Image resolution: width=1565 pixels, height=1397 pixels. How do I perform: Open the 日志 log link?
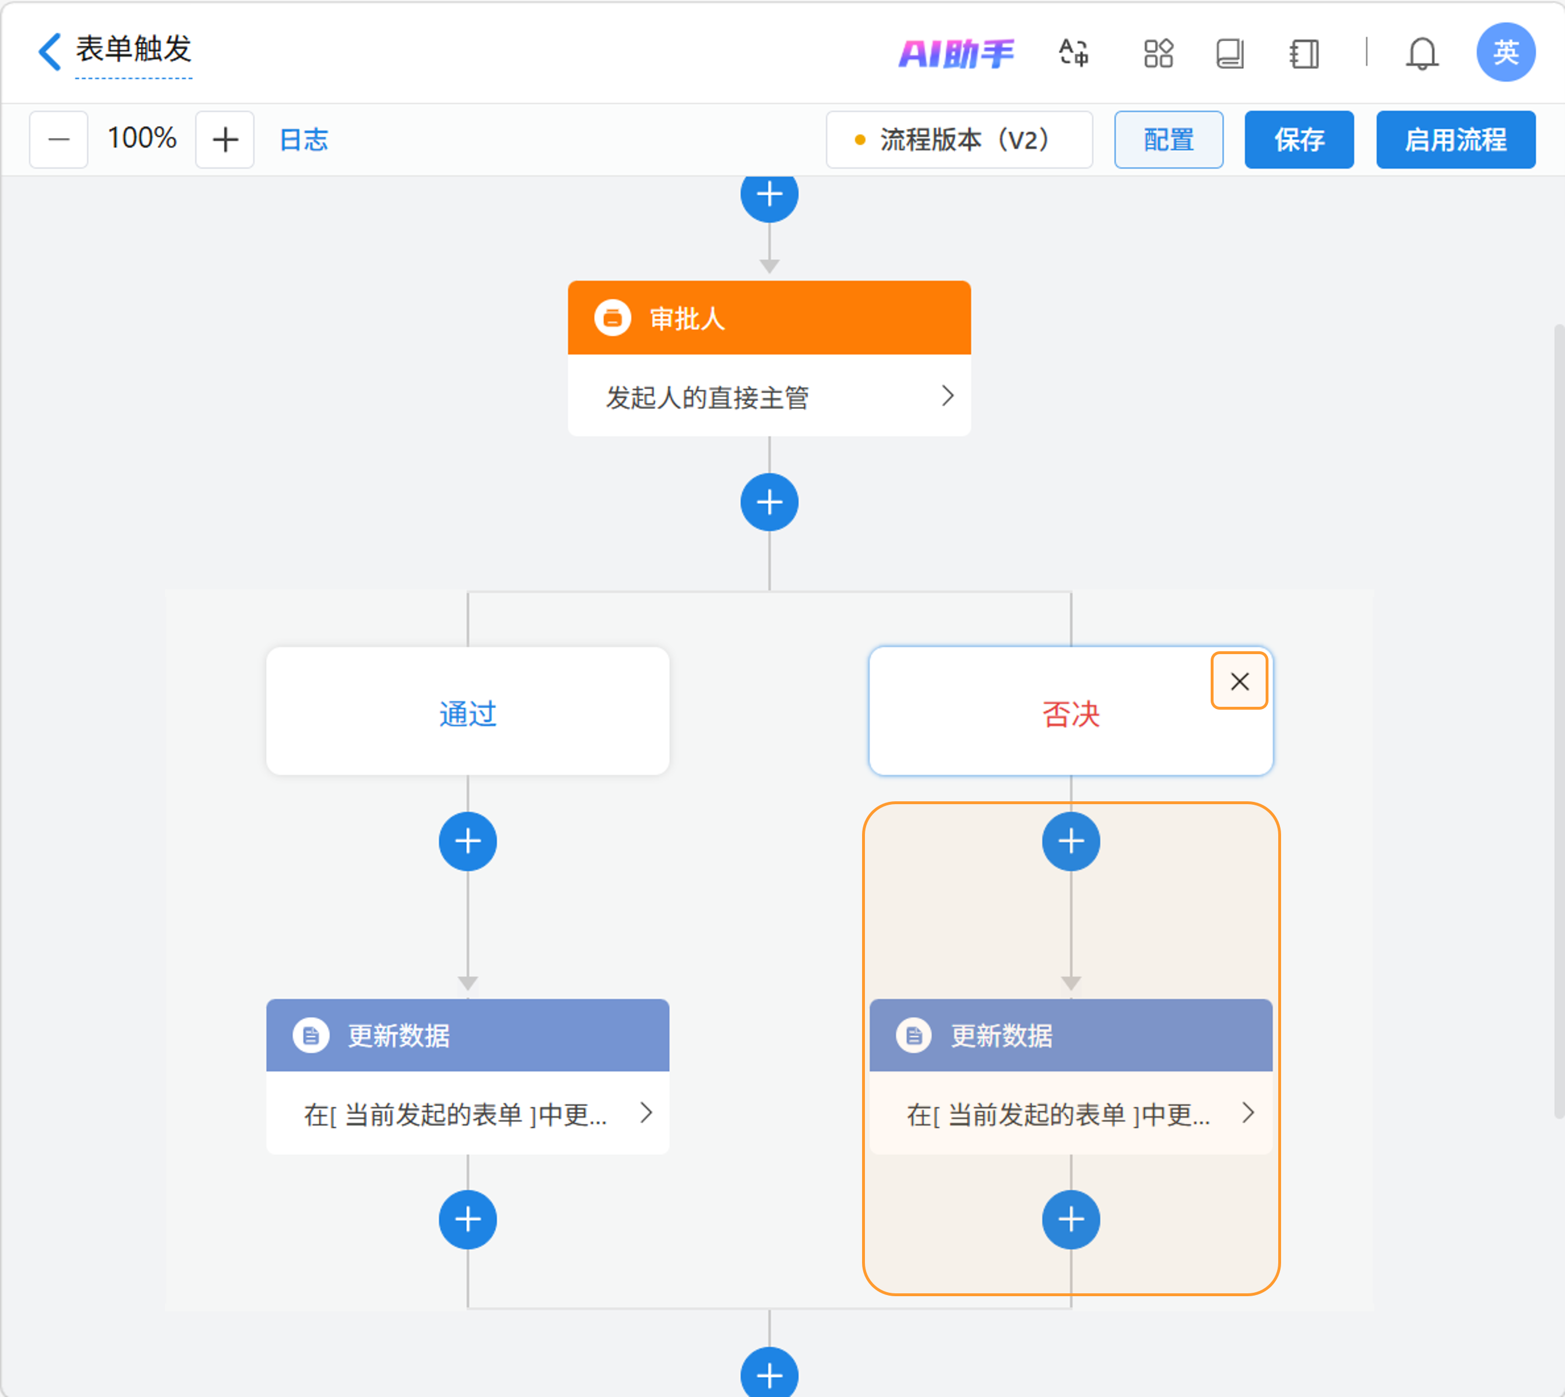click(x=304, y=140)
